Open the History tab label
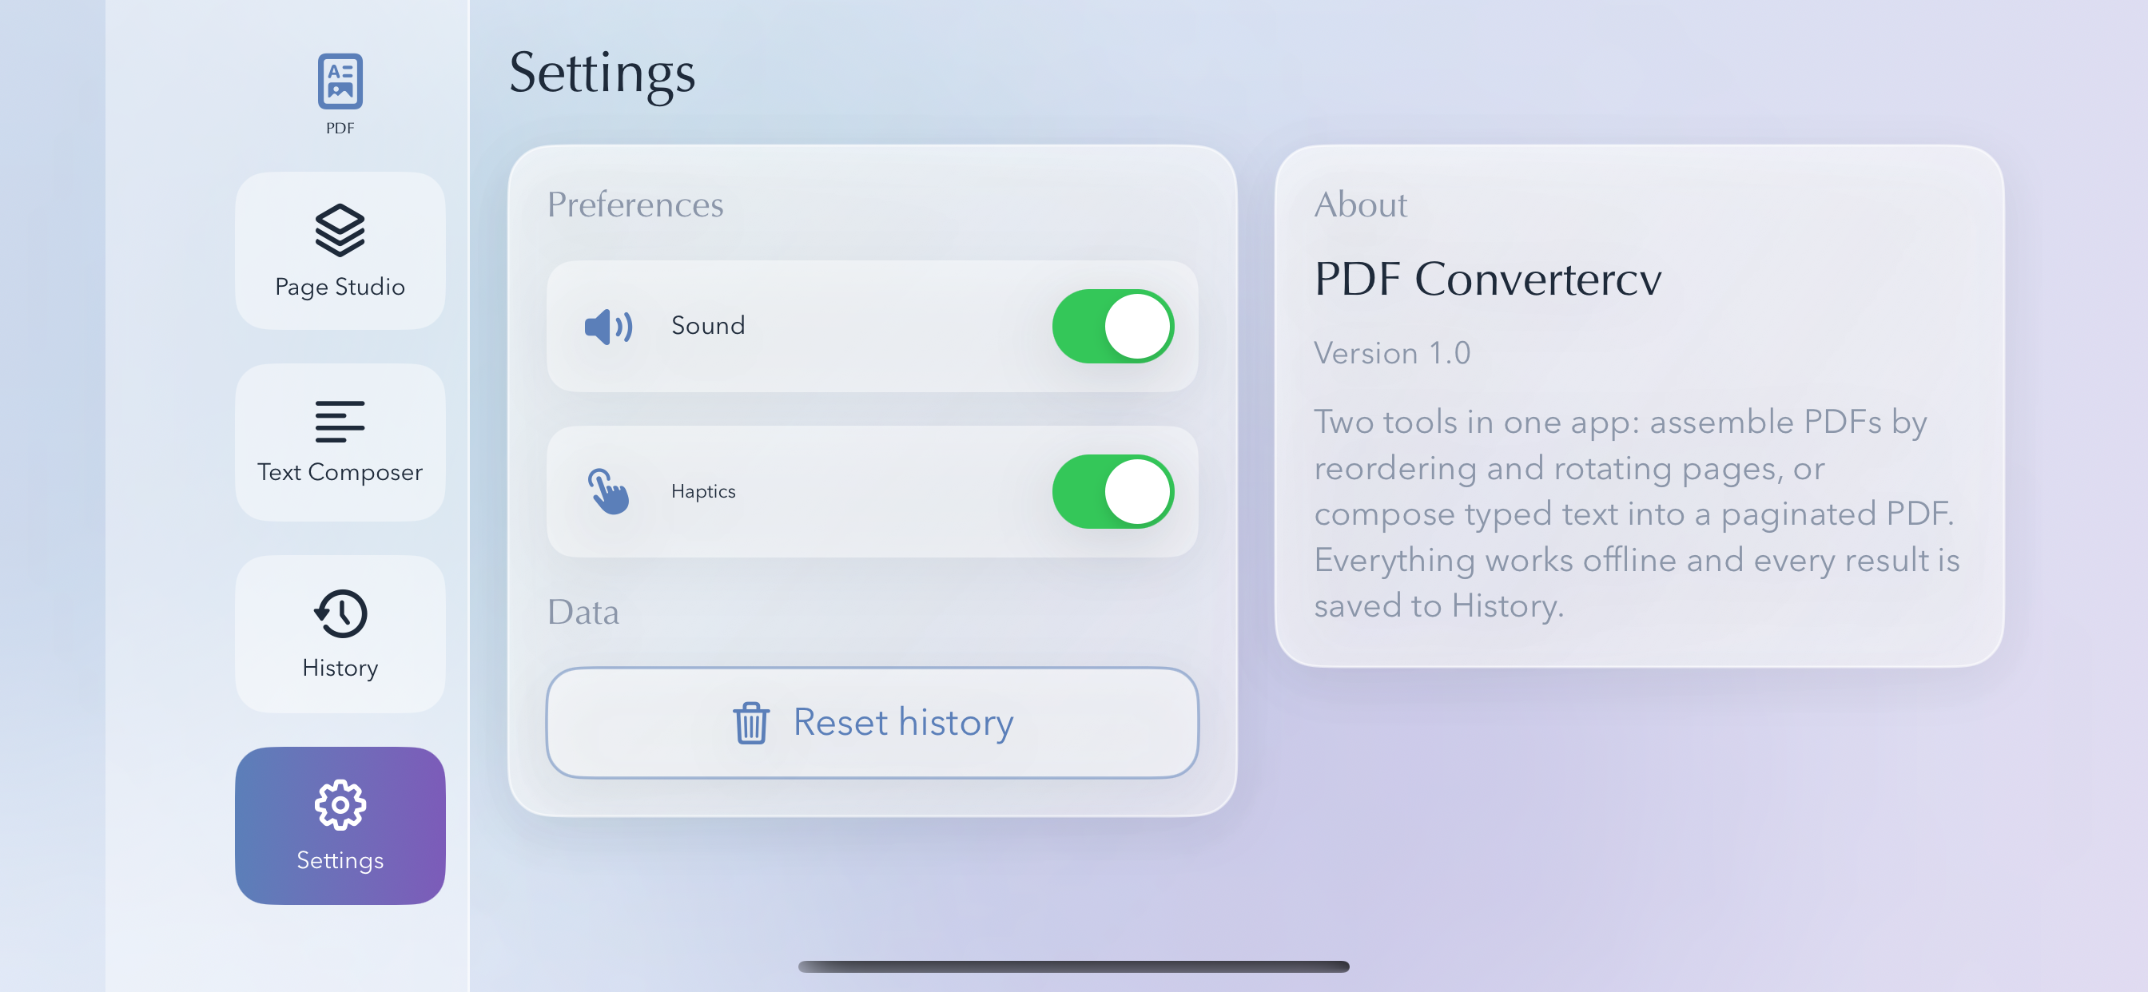Viewport: 2148px width, 992px height. click(340, 668)
